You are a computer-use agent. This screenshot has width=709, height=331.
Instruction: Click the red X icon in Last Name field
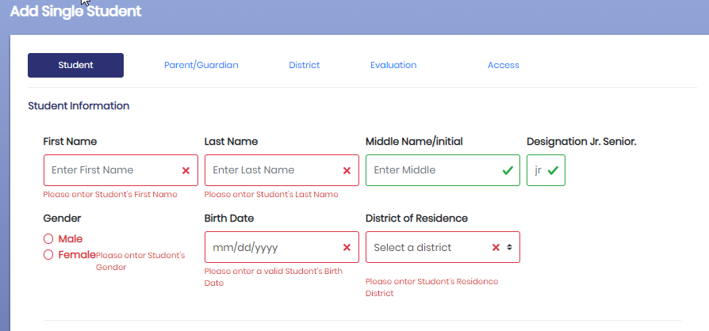[x=347, y=170]
